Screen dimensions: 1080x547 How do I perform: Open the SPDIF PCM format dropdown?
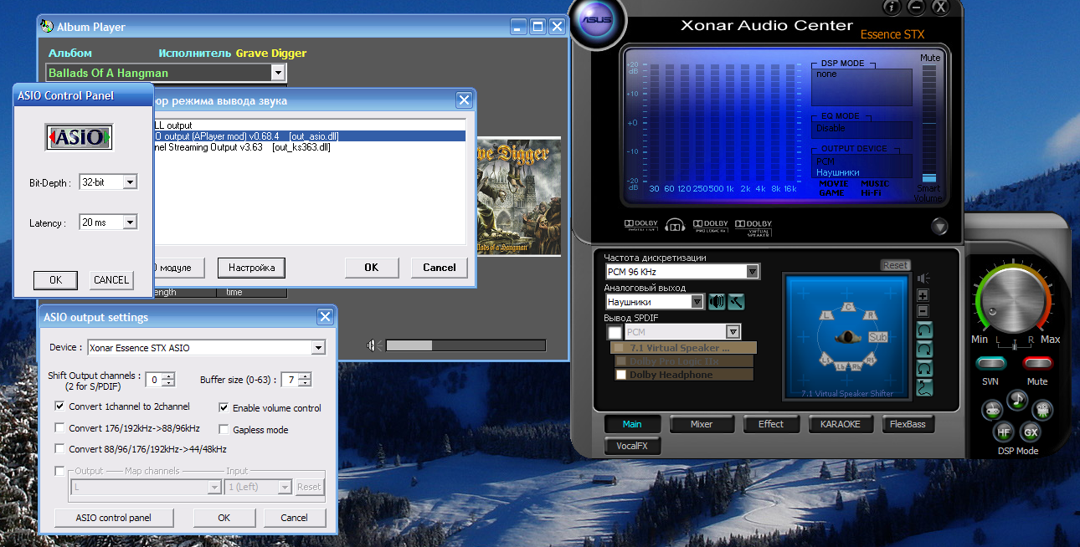click(x=733, y=332)
